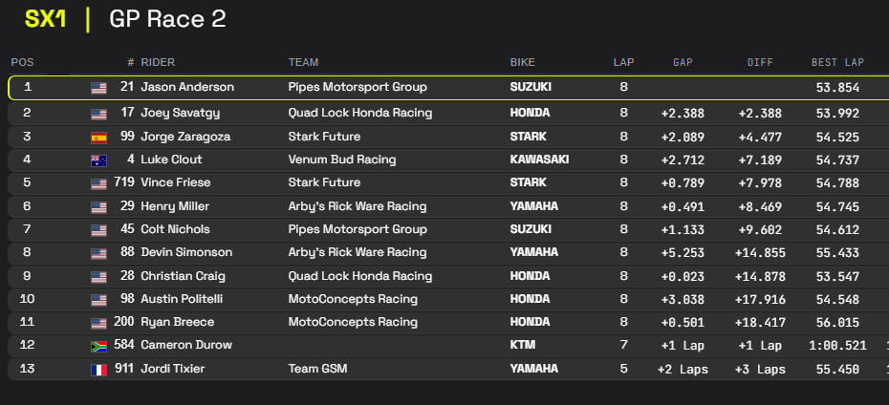Image resolution: width=889 pixels, height=405 pixels.
Task: Click the Spanish flag icon beside Jorge Zaragoza
Action: click(98, 137)
